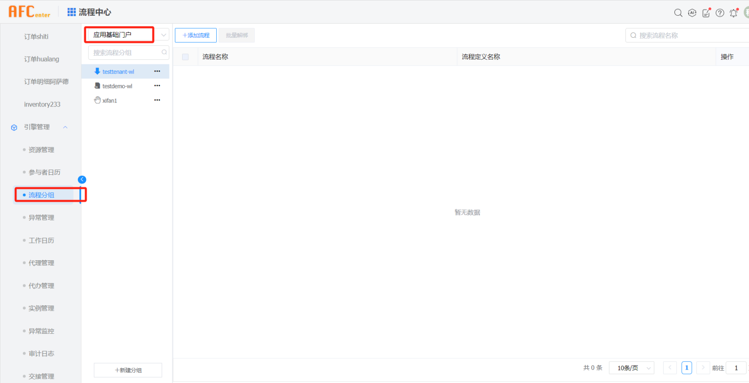The height and width of the screenshot is (383, 749).
Task: Collapse the 引擎管理 menu section
Action: [65, 127]
